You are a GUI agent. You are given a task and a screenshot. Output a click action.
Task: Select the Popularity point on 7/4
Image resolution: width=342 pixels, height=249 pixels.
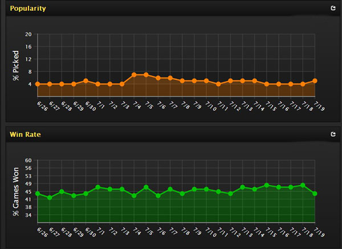click(x=134, y=75)
